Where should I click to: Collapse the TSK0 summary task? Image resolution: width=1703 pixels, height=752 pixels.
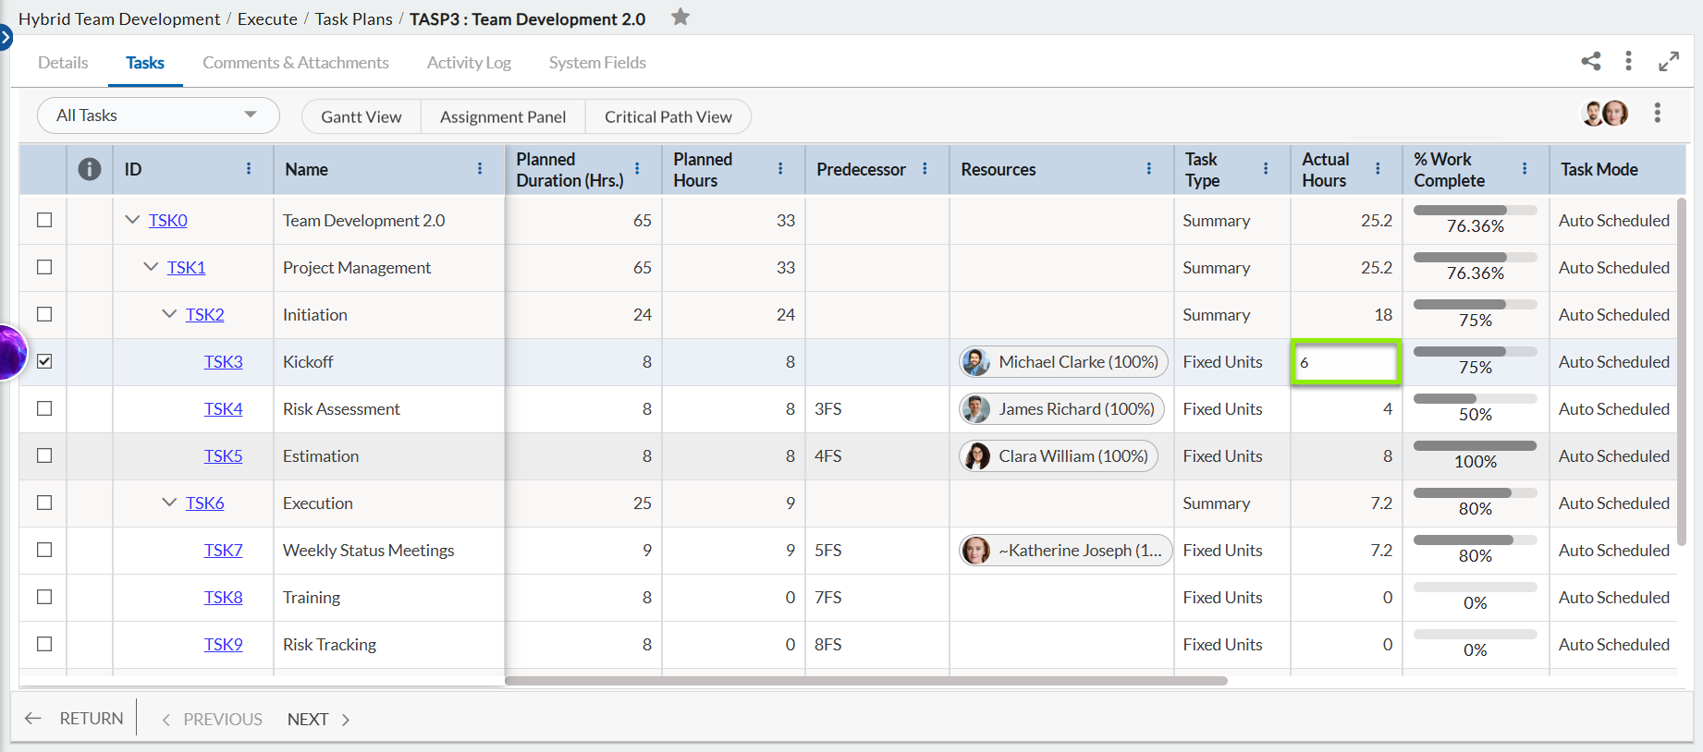(132, 220)
